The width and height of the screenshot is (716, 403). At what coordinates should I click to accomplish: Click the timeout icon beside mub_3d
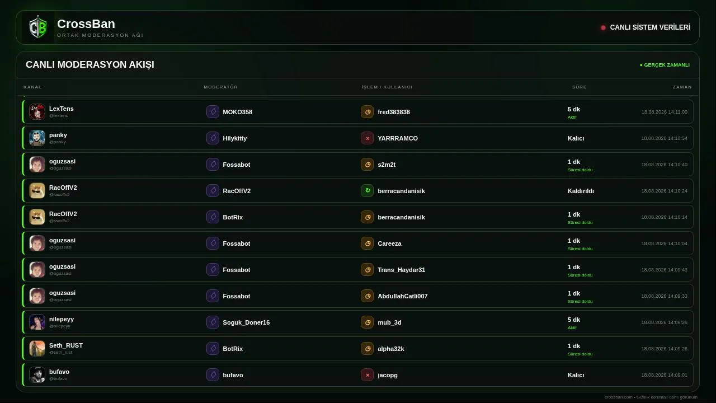(367, 322)
